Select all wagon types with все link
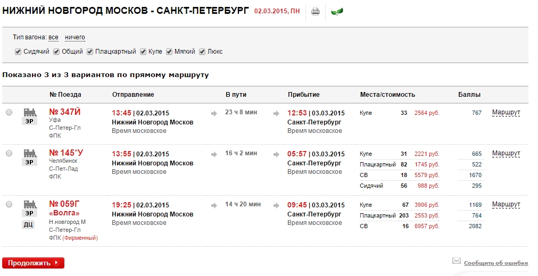Image resolution: width=538 pixels, height=276 pixels. 53,37
